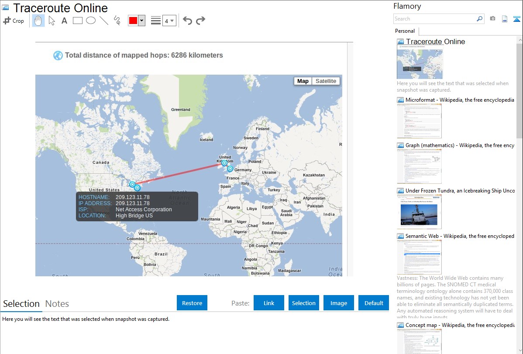The image size is (523, 354).
Task: Choose the arrow pointer tool
Action: [x=52, y=21]
